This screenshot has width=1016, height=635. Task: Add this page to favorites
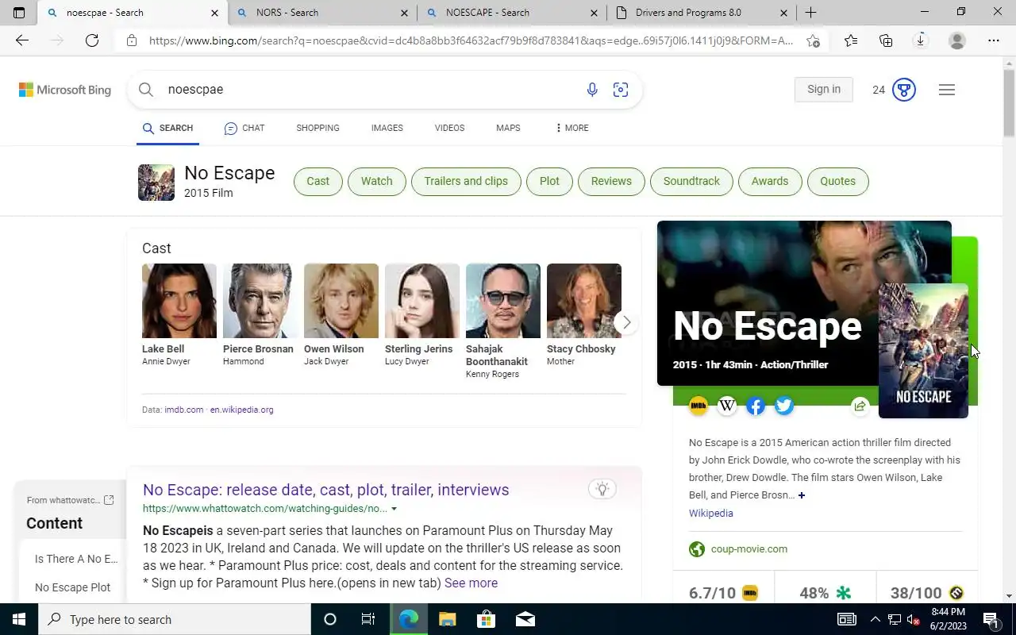(x=813, y=40)
